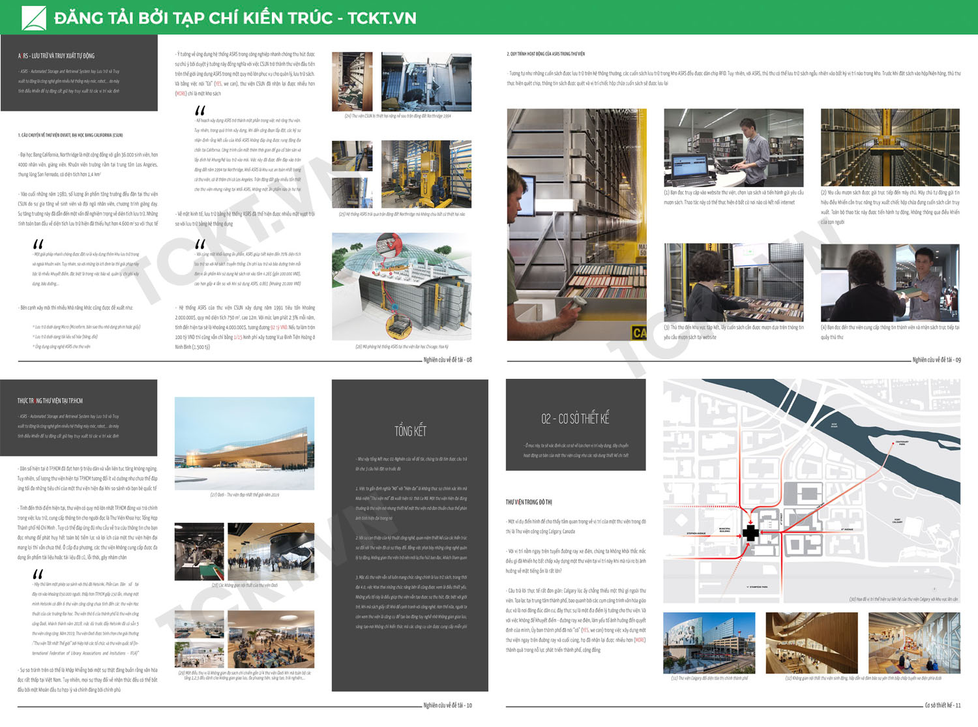The height and width of the screenshot is (727, 978).
Task: Select the Thực trạng thư viện tại TP.HCM header
Action: click(x=50, y=401)
